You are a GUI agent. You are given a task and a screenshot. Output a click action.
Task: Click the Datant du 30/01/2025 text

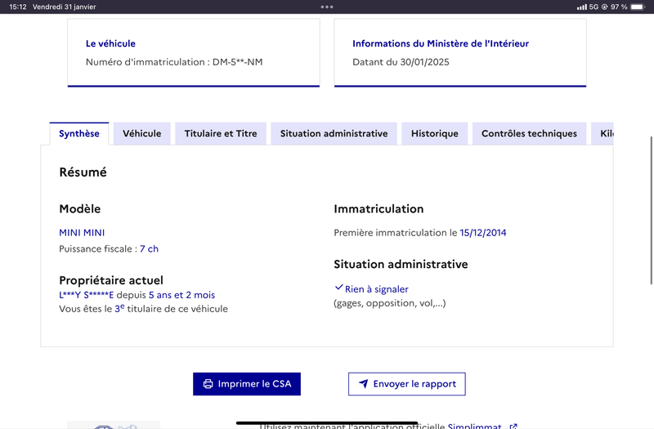coord(401,62)
